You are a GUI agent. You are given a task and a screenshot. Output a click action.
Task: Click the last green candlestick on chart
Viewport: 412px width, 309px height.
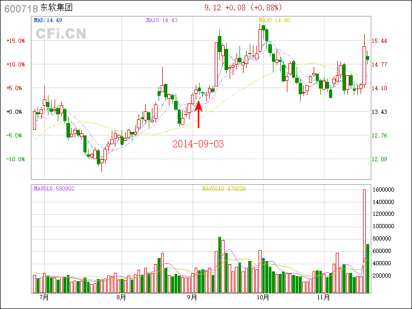[x=368, y=57]
